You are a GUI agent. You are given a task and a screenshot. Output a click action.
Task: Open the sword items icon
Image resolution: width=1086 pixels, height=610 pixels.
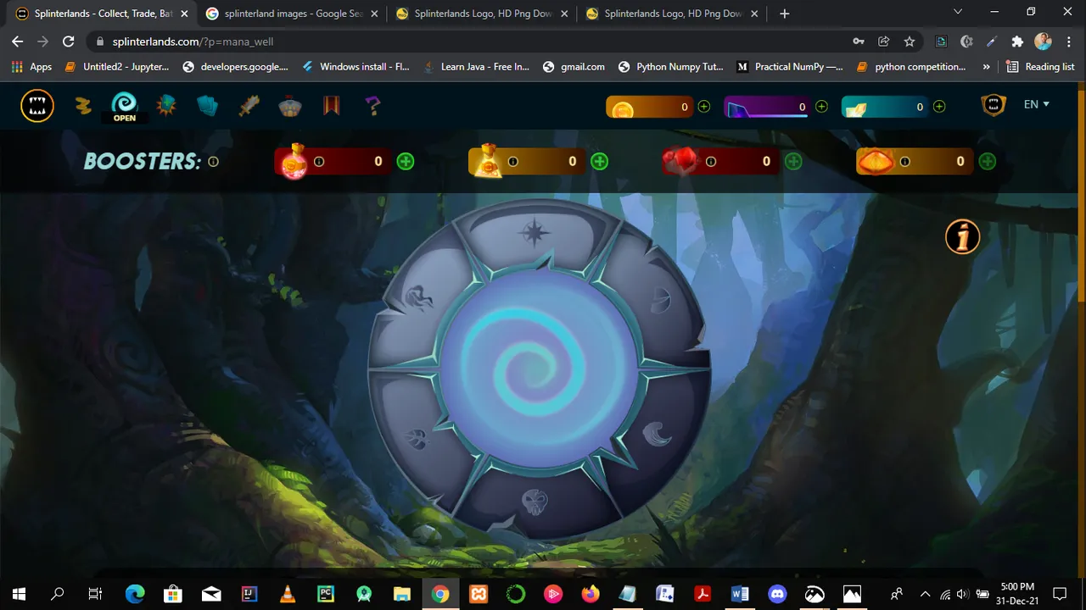(249, 106)
